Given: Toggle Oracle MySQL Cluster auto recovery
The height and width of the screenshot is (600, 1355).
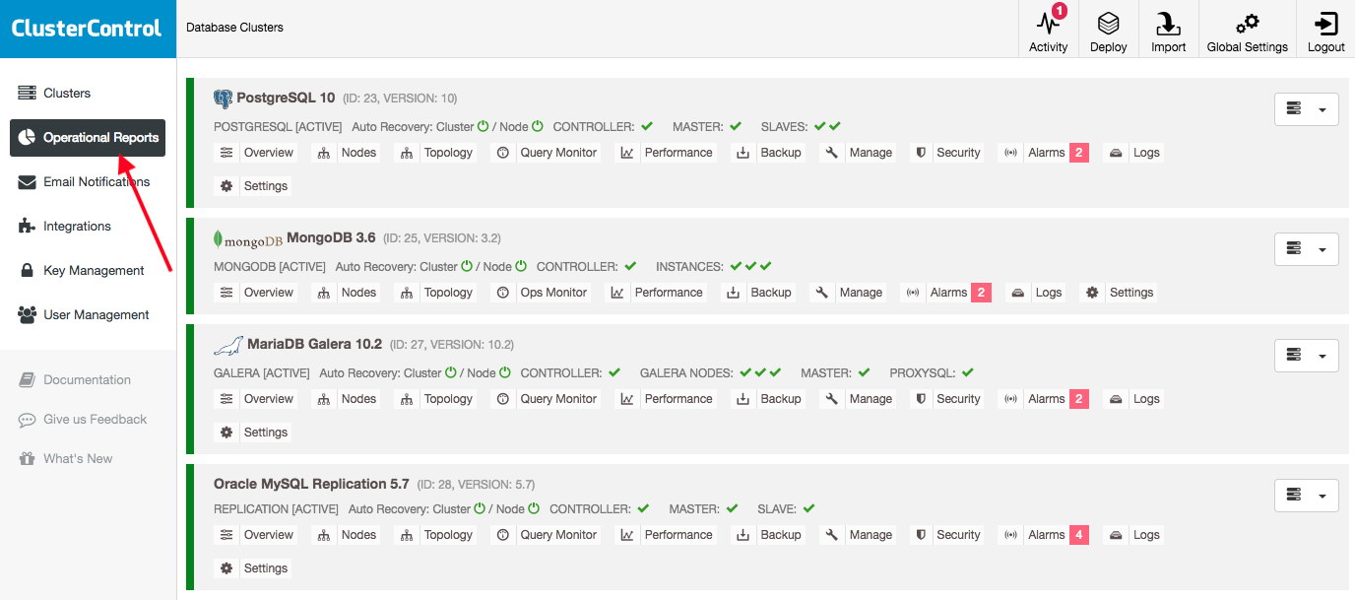Looking at the screenshot, I should pos(480,508).
